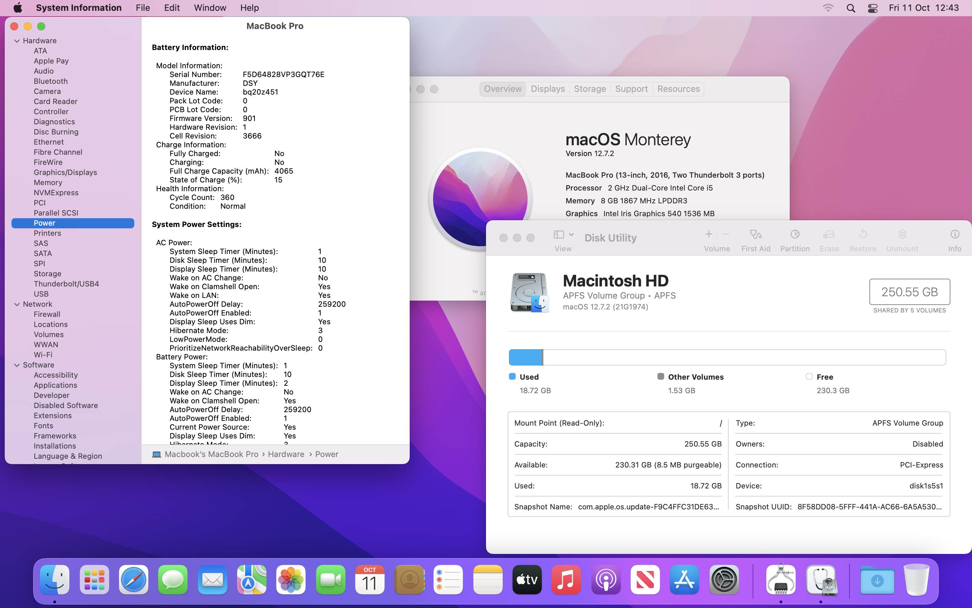Open Calendar showing Oct 11 in Dock
The width and height of the screenshot is (972, 608).
pos(370,579)
